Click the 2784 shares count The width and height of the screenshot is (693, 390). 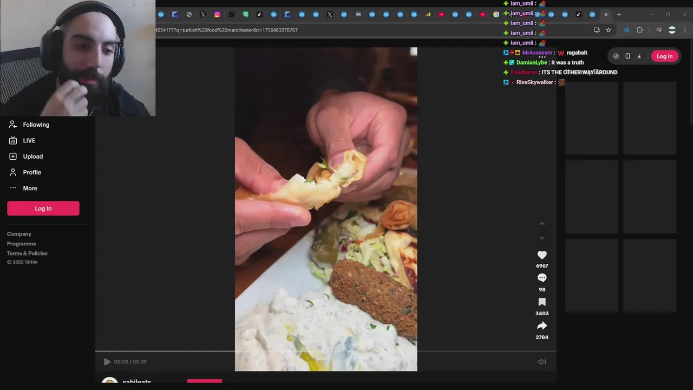coord(542,337)
